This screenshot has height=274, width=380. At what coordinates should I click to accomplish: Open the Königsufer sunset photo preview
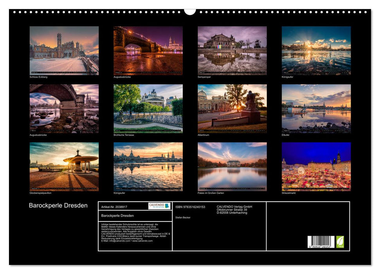point(317,50)
